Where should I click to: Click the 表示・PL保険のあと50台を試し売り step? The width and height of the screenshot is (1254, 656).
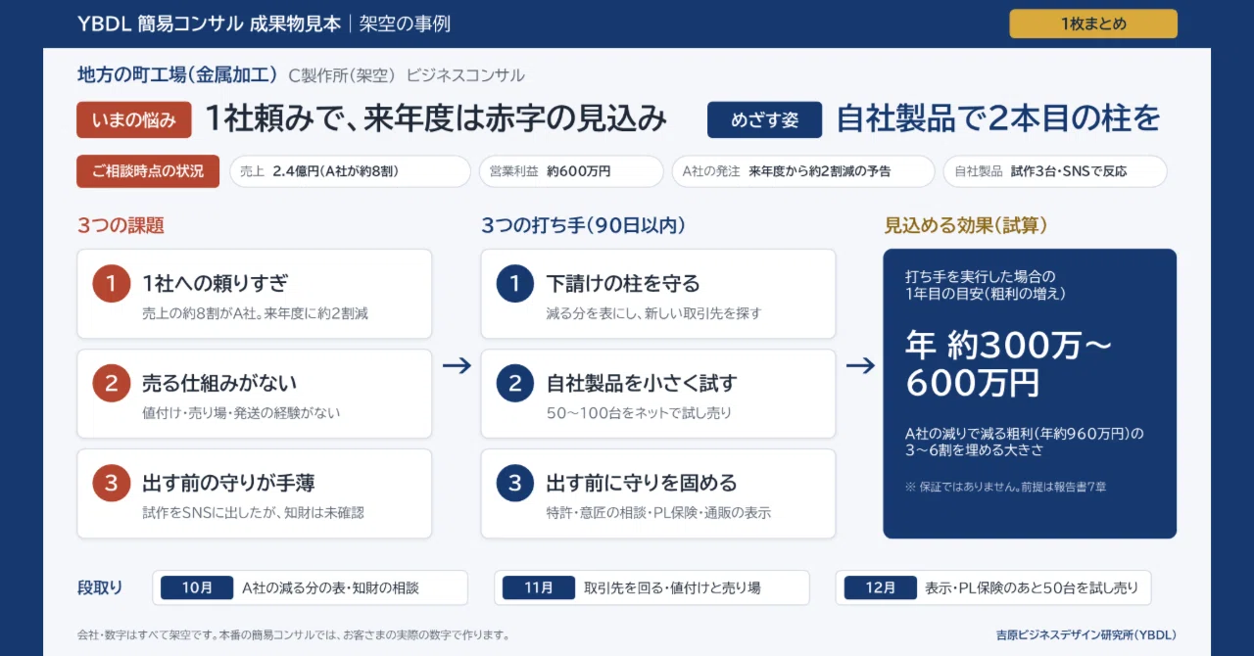pos(1032,587)
